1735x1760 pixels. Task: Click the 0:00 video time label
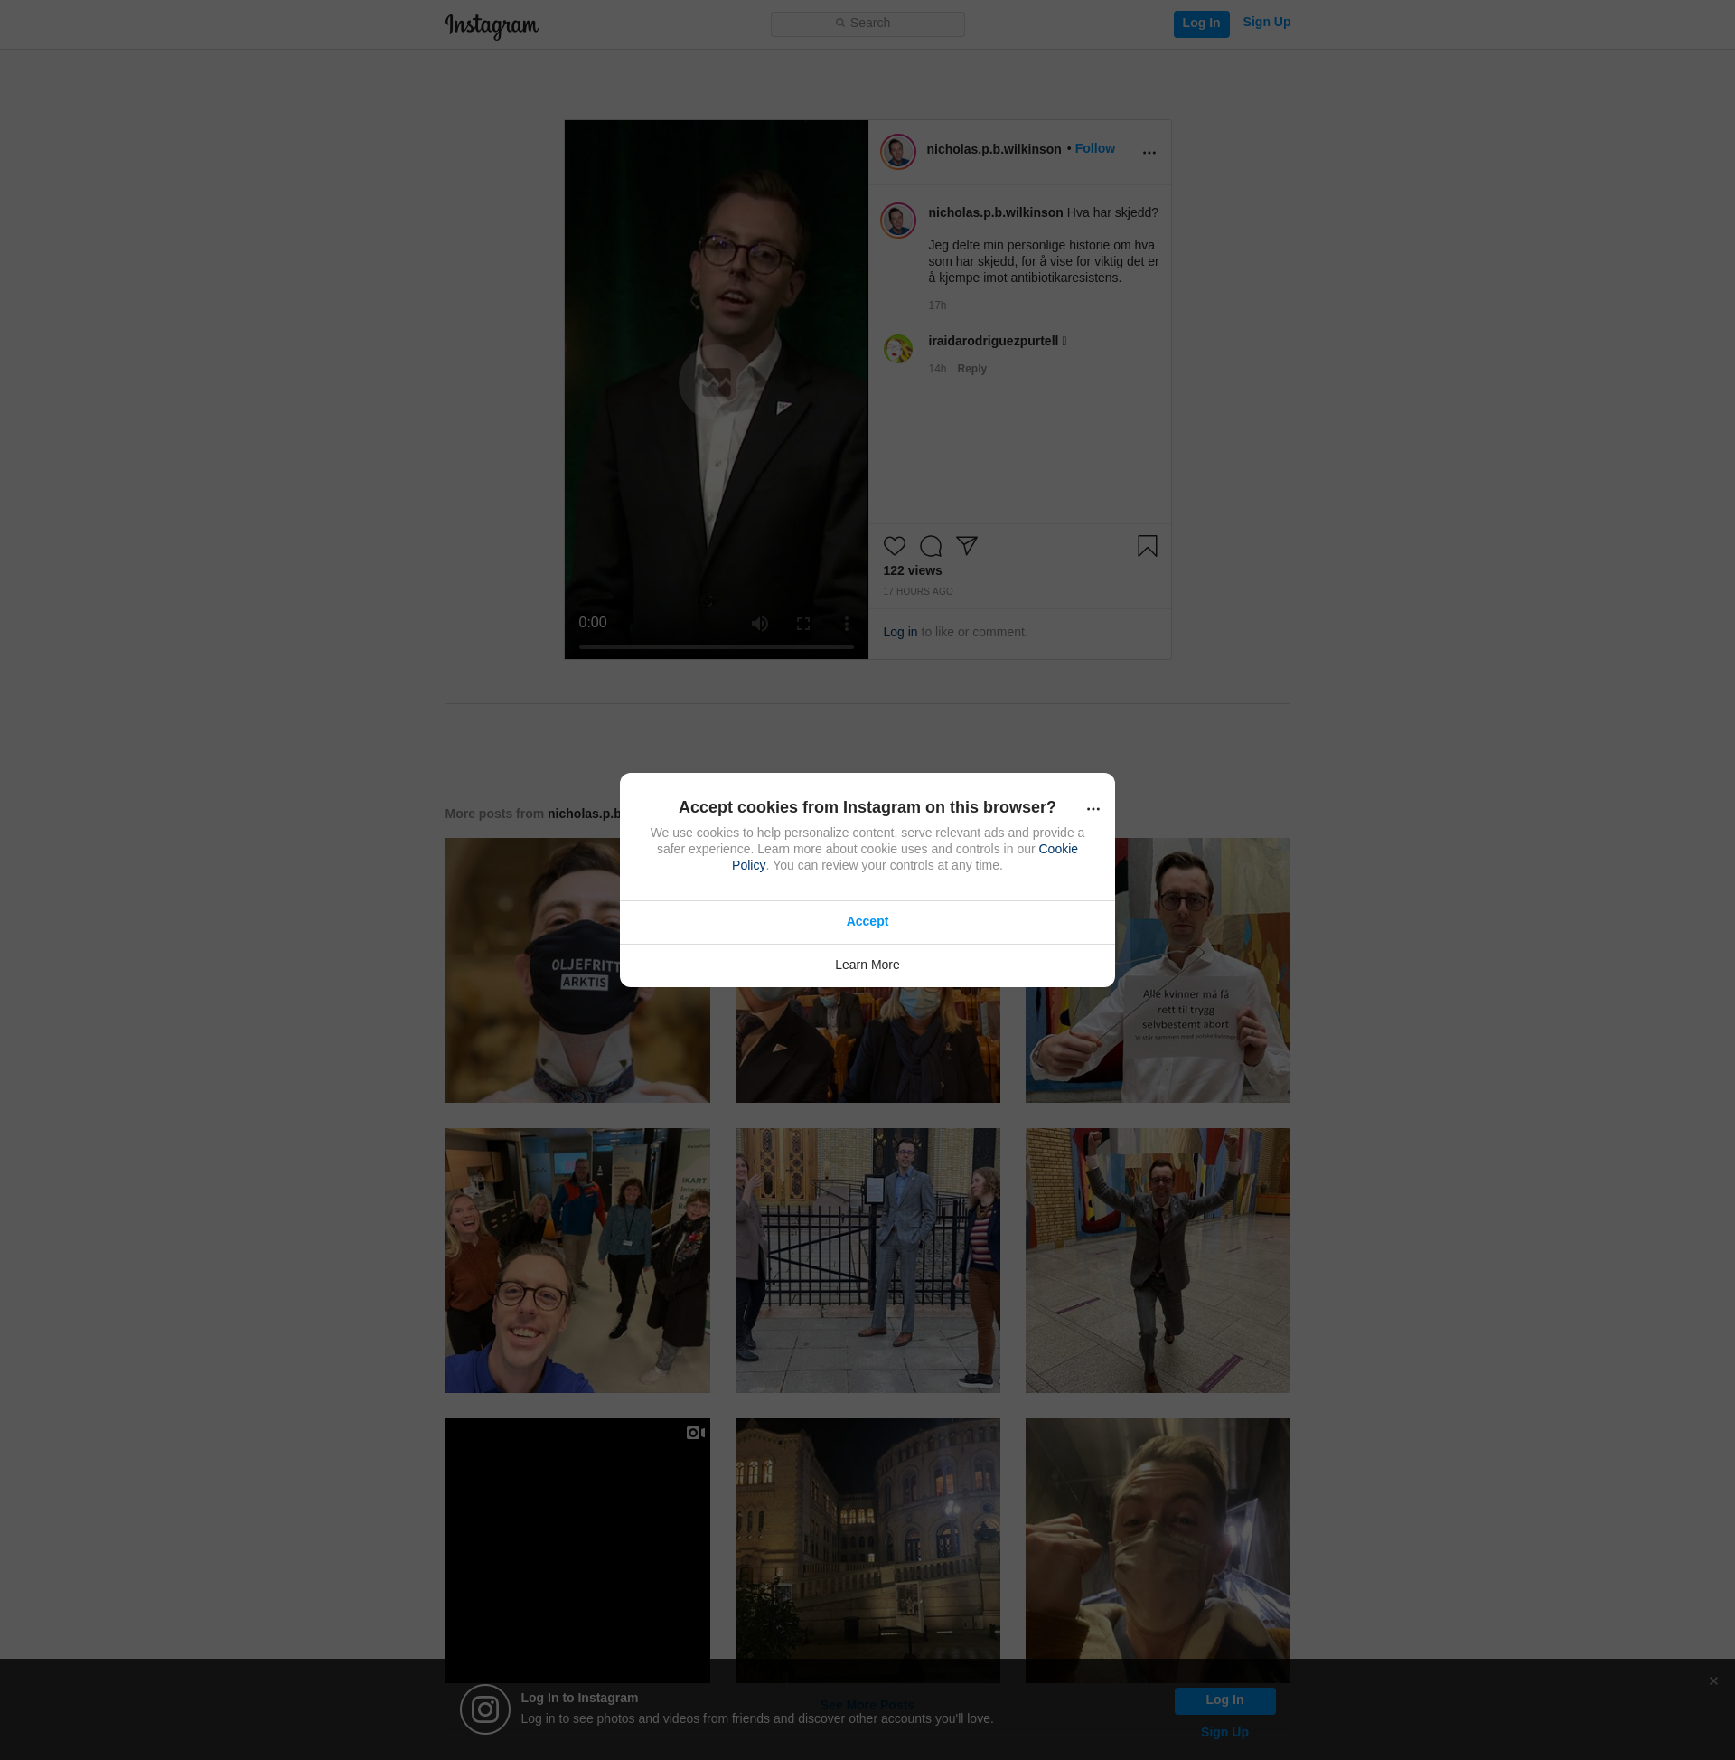(592, 623)
